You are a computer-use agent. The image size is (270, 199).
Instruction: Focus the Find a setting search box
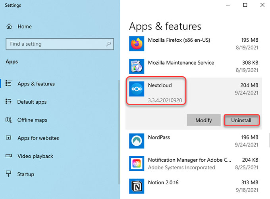[x=60, y=44]
